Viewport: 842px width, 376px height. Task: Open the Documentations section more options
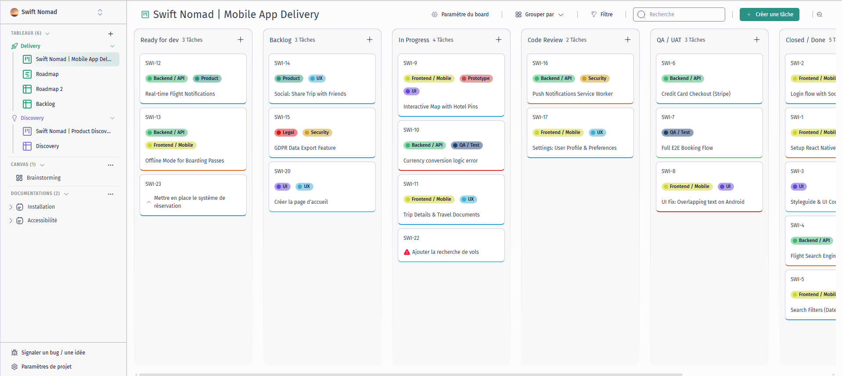[x=111, y=194]
